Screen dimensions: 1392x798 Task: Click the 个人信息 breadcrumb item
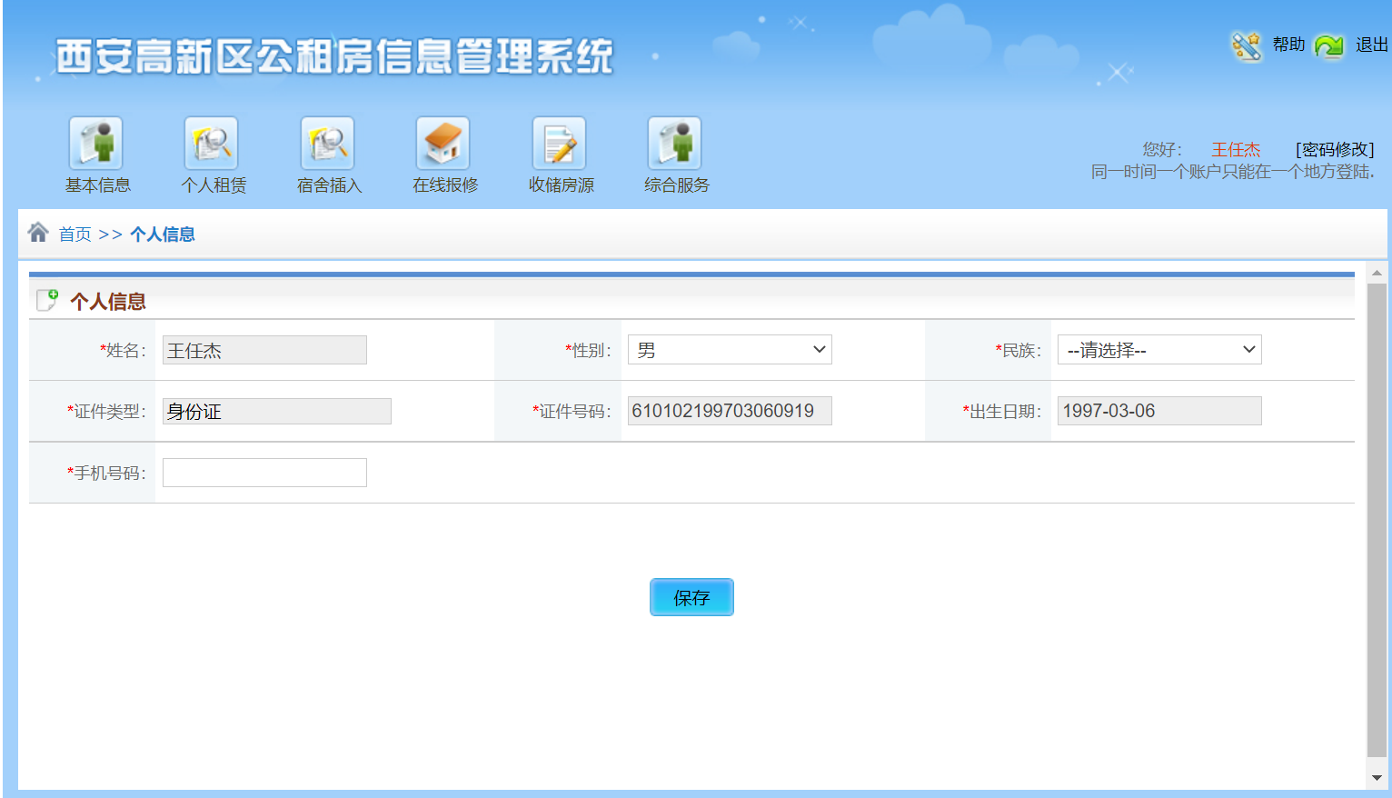(x=163, y=234)
